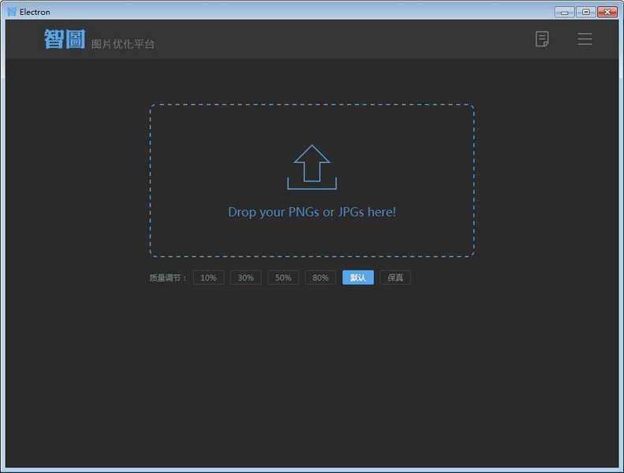This screenshot has height=473, width=624.
Task: Click the 图片优化平台 subtitle text
Action: pos(122,44)
